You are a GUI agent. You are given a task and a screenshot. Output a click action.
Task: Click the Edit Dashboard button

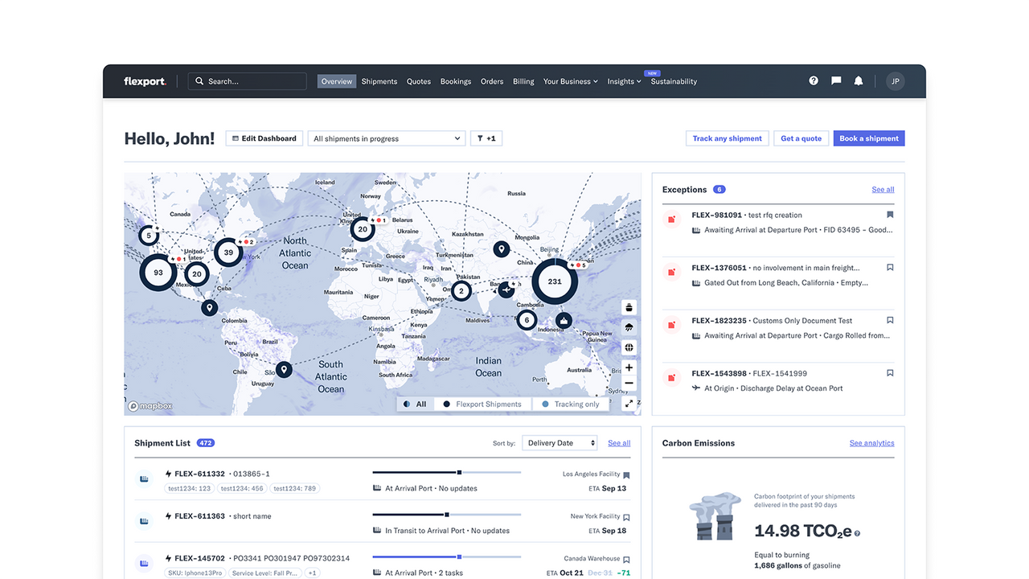coord(264,138)
